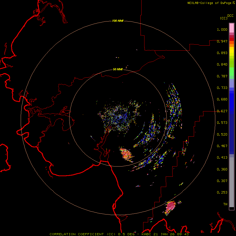Click the DCC legend header label
The height and width of the screenshot is (236, 236).
point(230,16)
